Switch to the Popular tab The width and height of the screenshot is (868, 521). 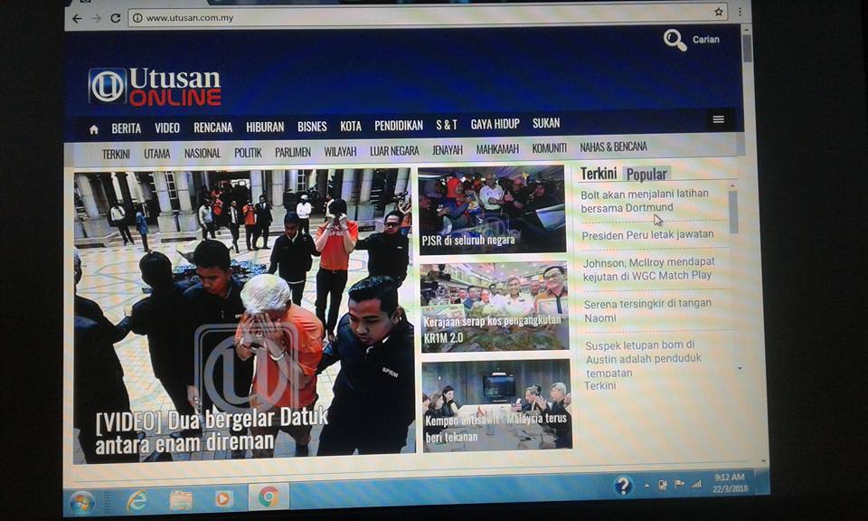[x=646, y=175]
